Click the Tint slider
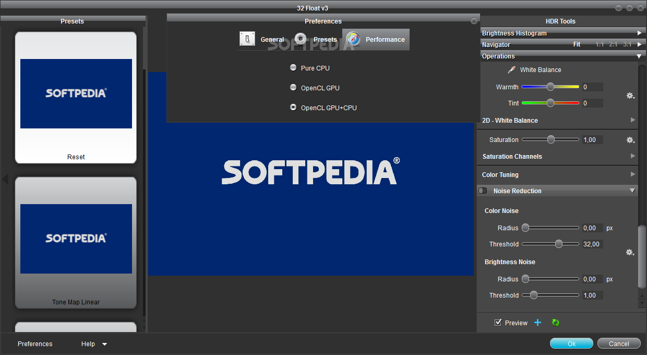 pyautogui.click(x=550, y=103)
